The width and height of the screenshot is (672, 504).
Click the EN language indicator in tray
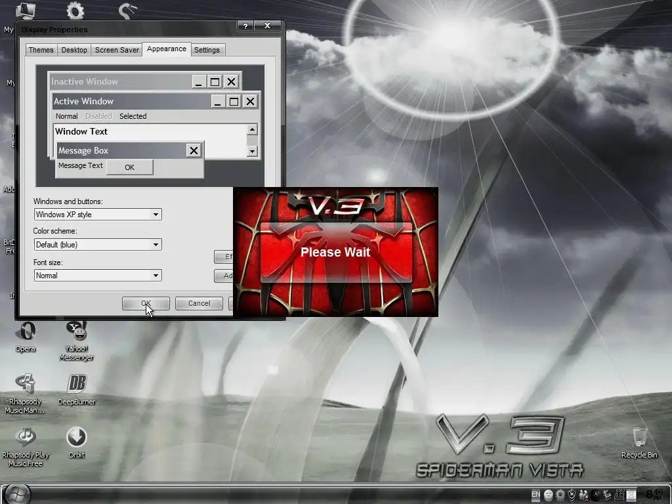535,495
